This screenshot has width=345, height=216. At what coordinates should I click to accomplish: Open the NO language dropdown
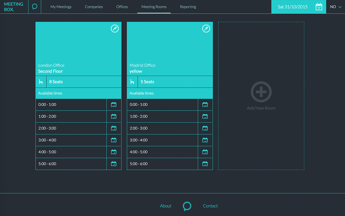(336, 7)
